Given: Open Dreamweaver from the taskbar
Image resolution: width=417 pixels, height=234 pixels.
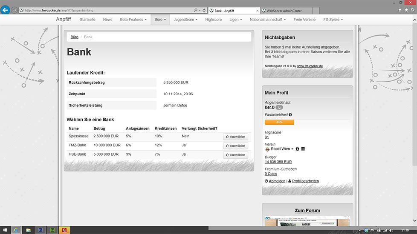Looking at the screenshot, I should (52, 230).
